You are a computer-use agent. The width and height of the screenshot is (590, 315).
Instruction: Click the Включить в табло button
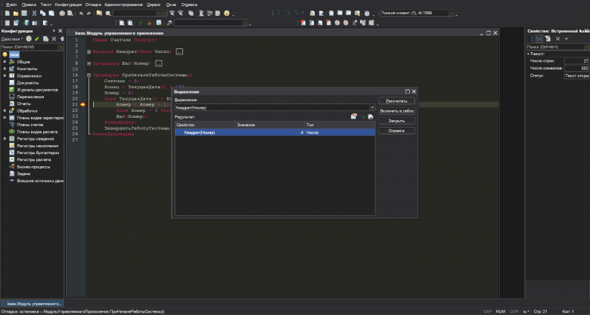coord(396,111)
